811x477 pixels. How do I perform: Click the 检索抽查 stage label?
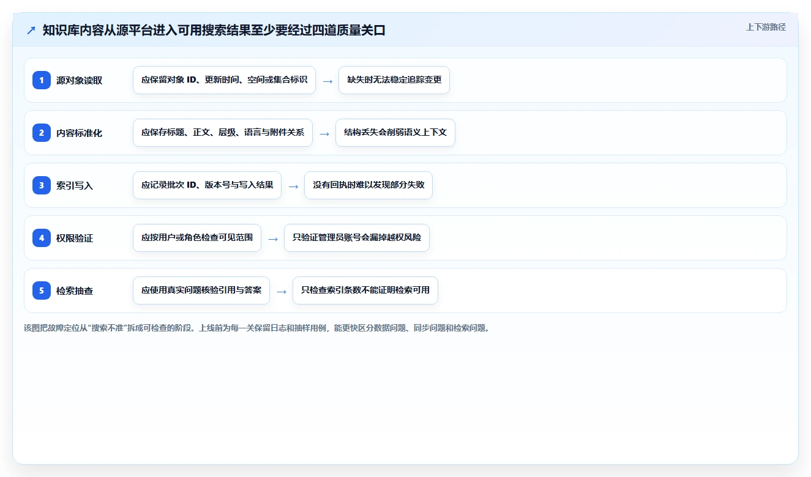pos(75,290)
